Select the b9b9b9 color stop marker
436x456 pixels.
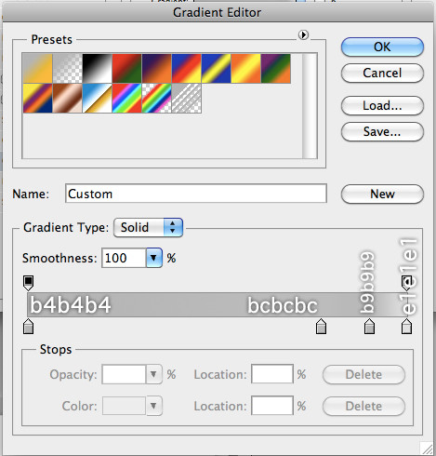[x=369, y=327]
